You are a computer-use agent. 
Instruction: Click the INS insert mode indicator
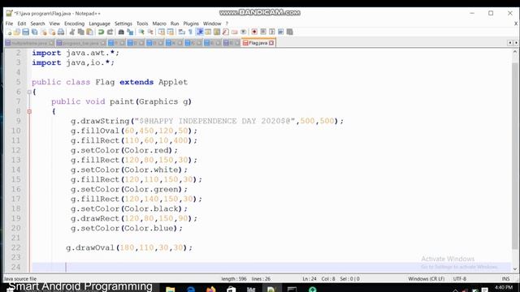pos(505,279)
